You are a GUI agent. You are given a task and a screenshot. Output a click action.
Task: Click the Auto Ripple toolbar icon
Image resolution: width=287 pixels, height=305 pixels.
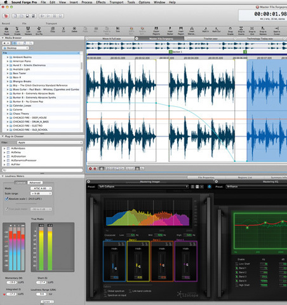(x=6, y=30)
